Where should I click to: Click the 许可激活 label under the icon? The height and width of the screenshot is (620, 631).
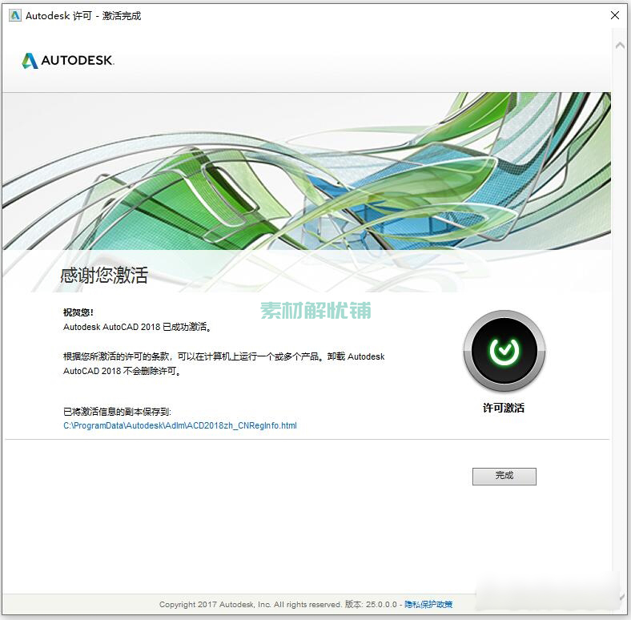[x=504, y=408]
